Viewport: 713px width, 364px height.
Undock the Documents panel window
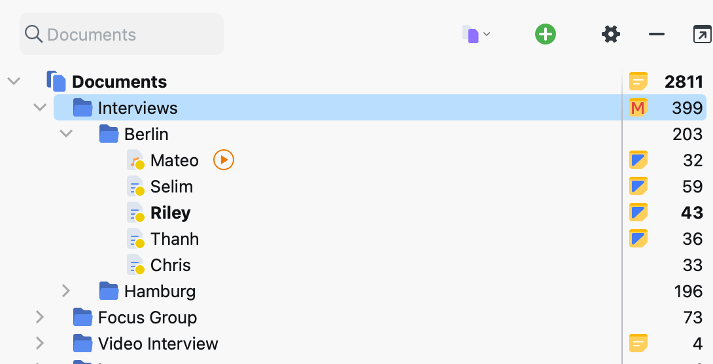[702, 35]
